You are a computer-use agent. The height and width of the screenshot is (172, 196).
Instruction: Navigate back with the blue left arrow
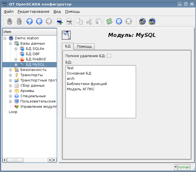point(39,21)
